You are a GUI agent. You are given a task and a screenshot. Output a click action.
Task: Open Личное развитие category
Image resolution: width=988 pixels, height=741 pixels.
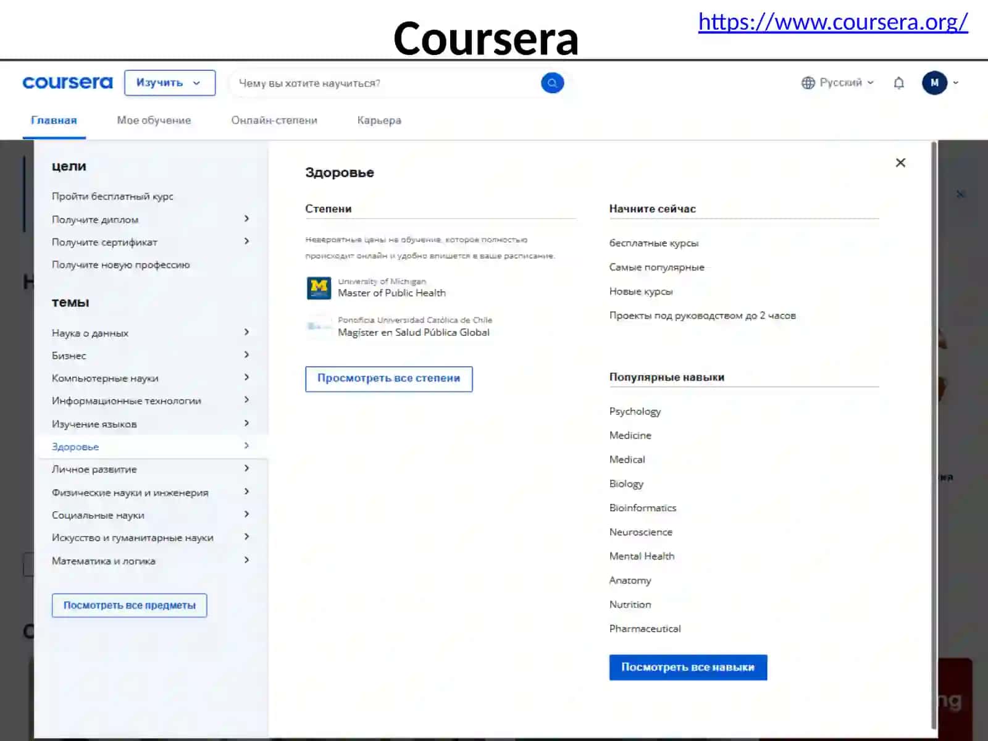coord(151,469)
